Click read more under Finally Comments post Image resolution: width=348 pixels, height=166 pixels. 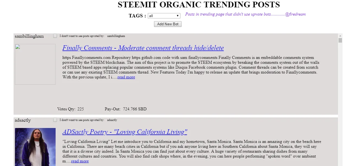126,77
